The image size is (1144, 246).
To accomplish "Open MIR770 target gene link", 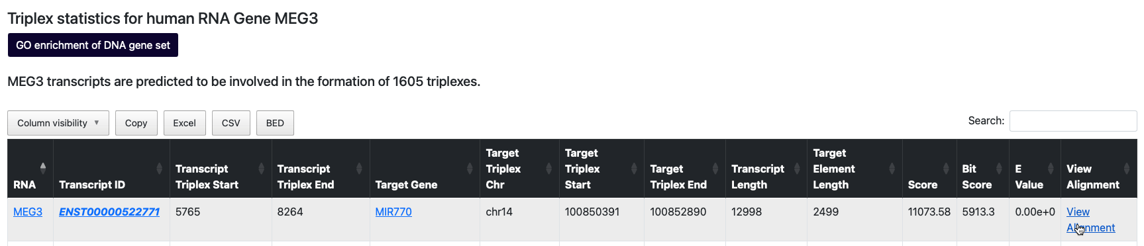I will pyautogui.click(x=393, y=212).
